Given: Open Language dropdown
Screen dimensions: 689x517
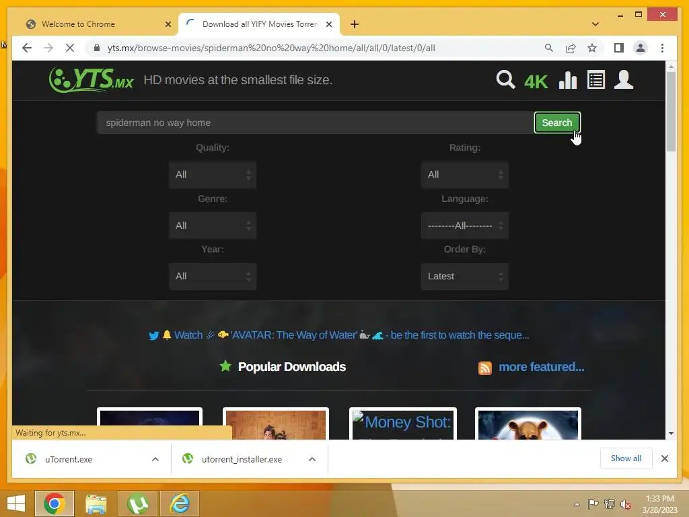Looking at the screenshot, I should coord(465,226).
